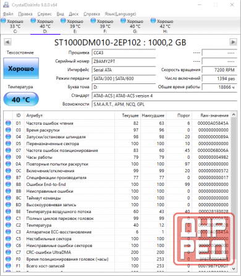
Task: Click the SATA/300 | SATA/600 transfer mode field
Action: pyautogui.click(x=124, y=78)
